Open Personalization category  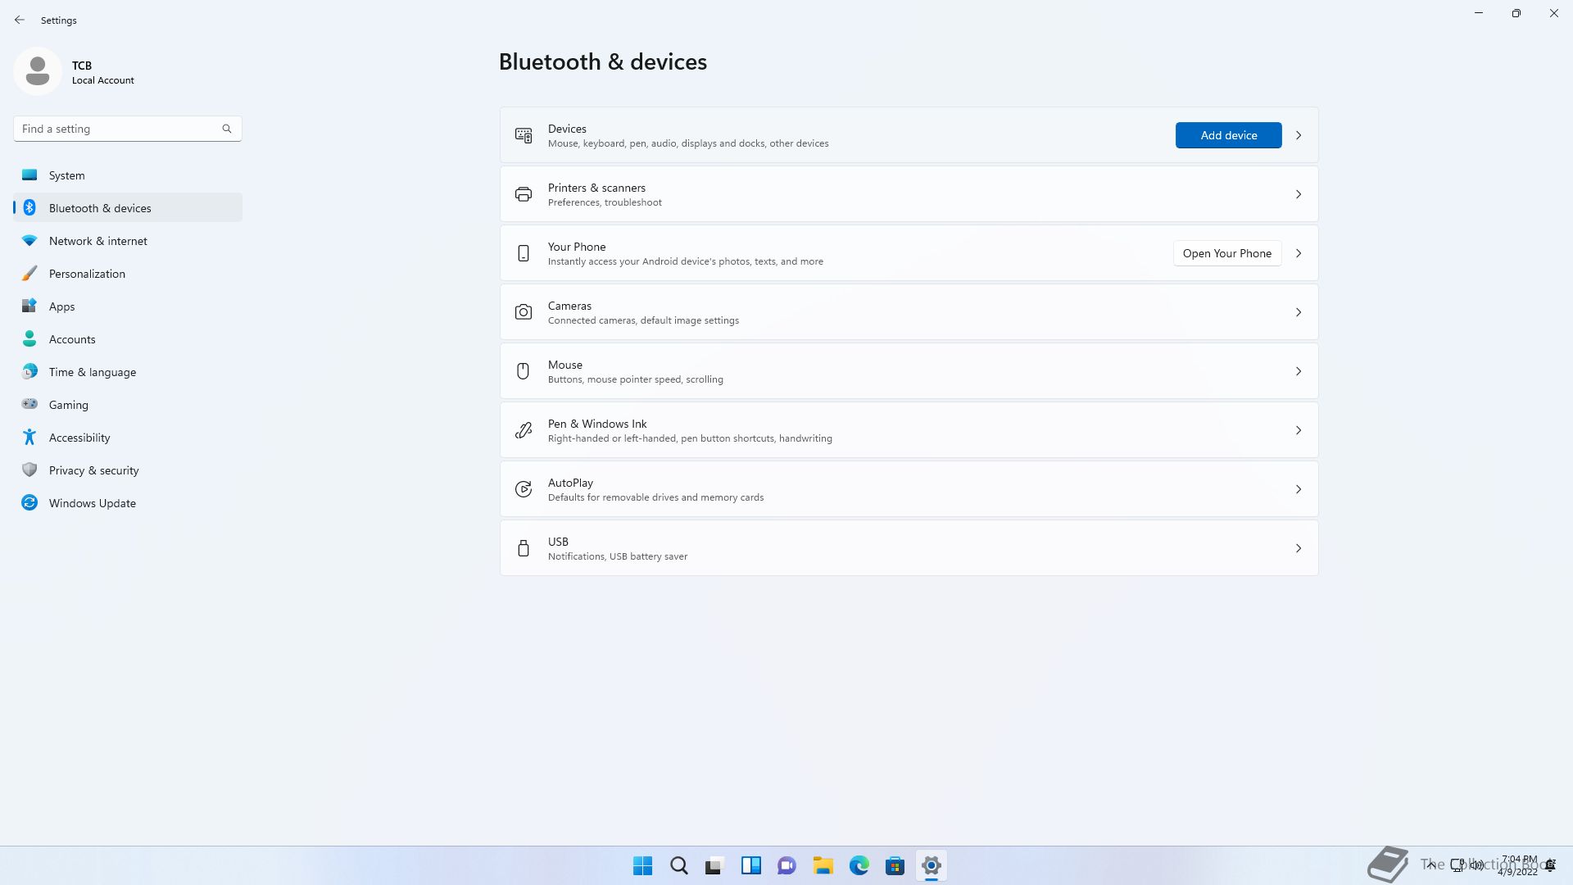pos(128,274)
